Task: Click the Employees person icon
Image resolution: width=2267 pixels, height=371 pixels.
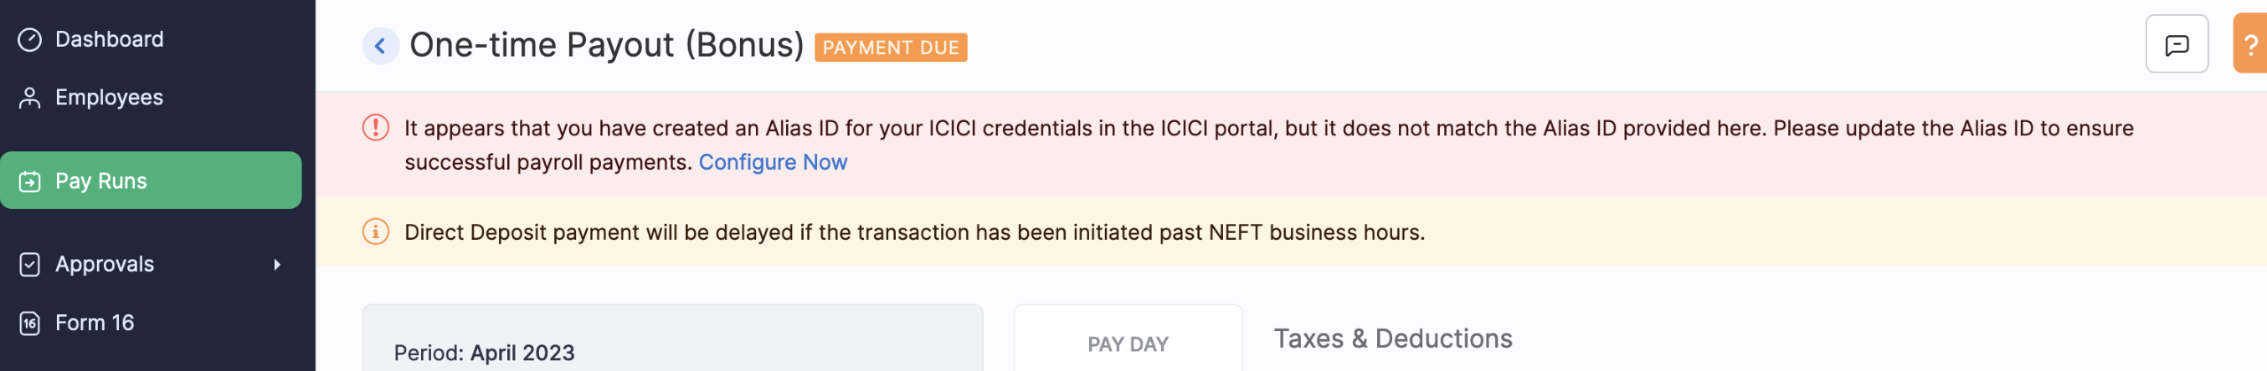Action: click(x=30, y=98)
